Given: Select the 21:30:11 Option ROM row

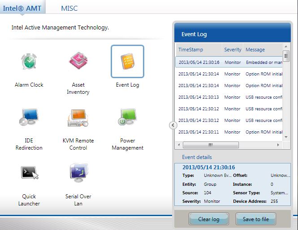Looking at the screenshot, I should (x=229, y=132).
